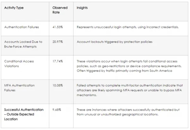This screenshot has height=130, width=190.
Task: Click the 41.53% observed rate value
Action: (x=58, y=27)
